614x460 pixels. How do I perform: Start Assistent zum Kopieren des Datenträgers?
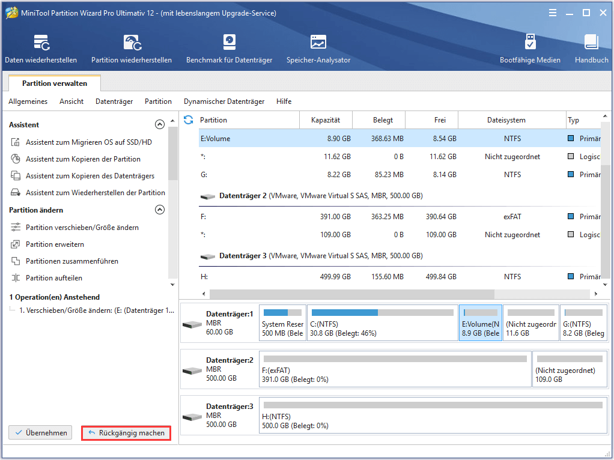pyautogui.click(x=90, y=176)
